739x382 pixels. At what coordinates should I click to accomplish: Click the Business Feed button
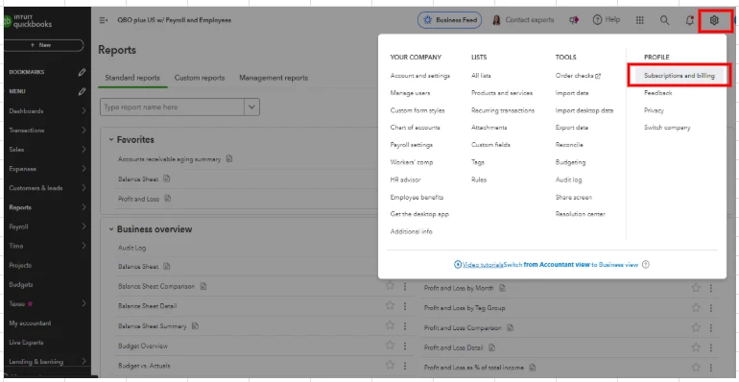tap(449, 20)
